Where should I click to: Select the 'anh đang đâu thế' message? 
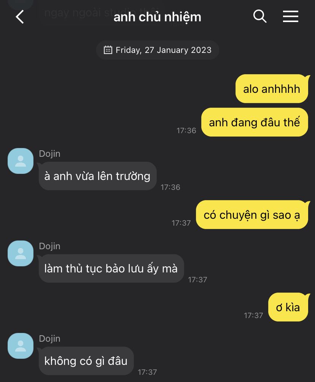(x=255, y=122)
